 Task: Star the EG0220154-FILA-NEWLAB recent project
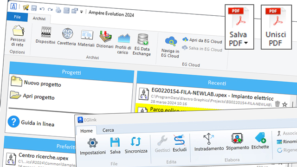coord(284,104)
